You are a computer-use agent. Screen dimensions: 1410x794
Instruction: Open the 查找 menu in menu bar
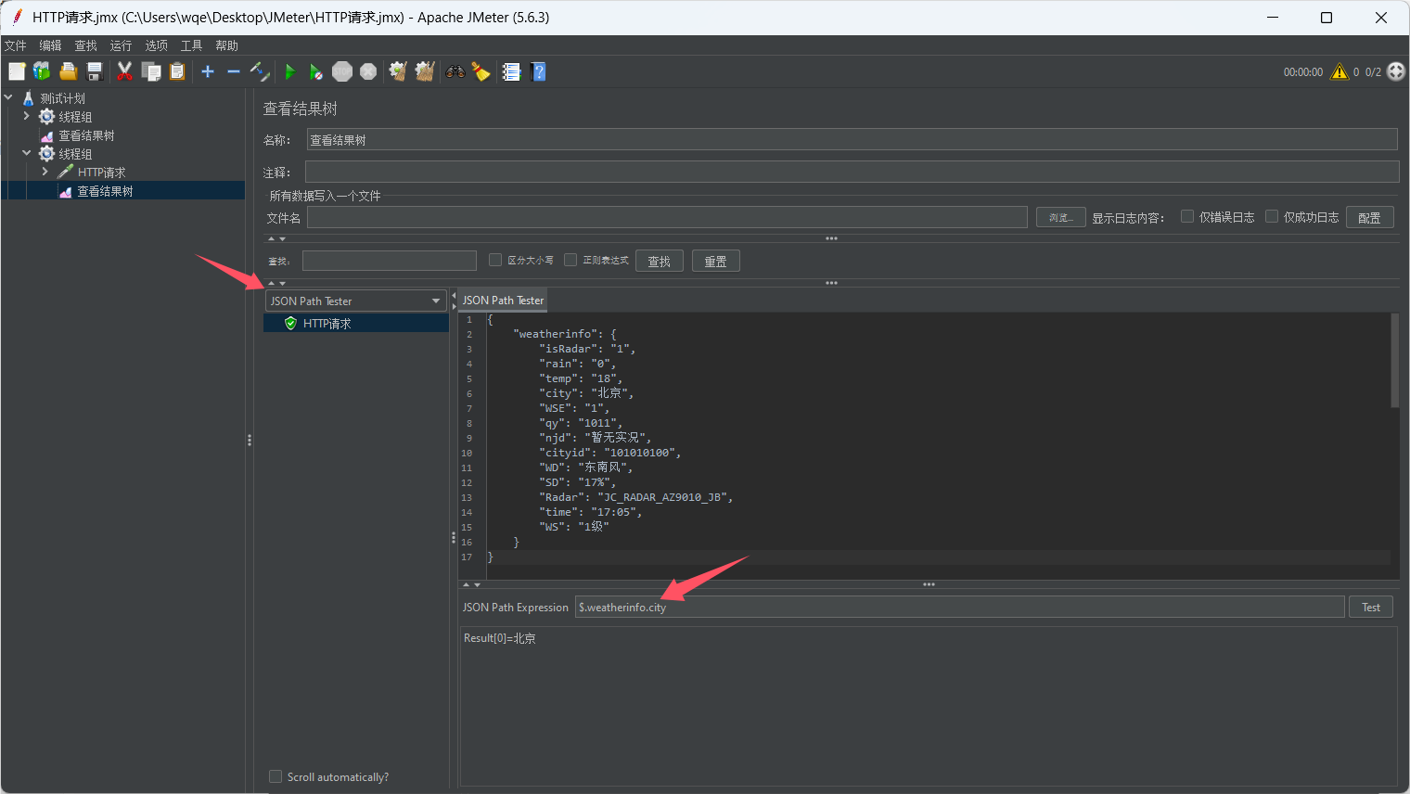(x=85, y=45)
